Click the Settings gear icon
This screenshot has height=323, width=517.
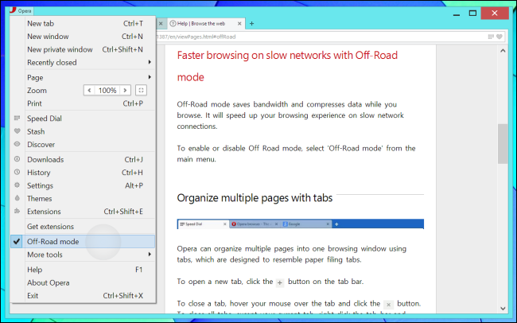[x=17, y=185]
